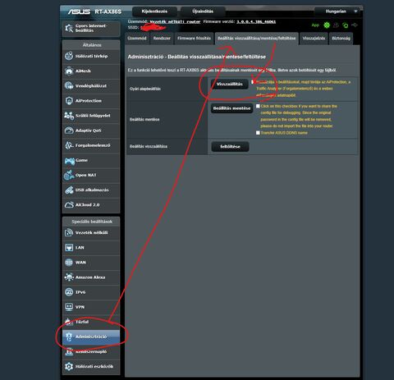Click the Kijelentkezés logout button
This screenshot has width=394, height=380.
click(154, 11)
